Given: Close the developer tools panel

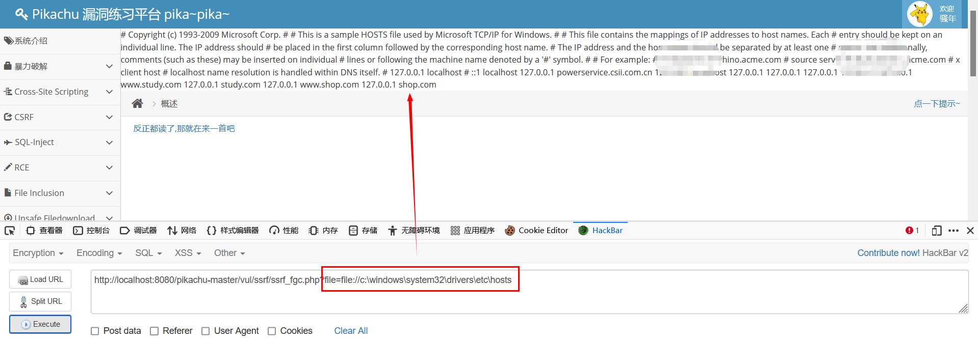Looking at the screenshot, I should [970, 231].
